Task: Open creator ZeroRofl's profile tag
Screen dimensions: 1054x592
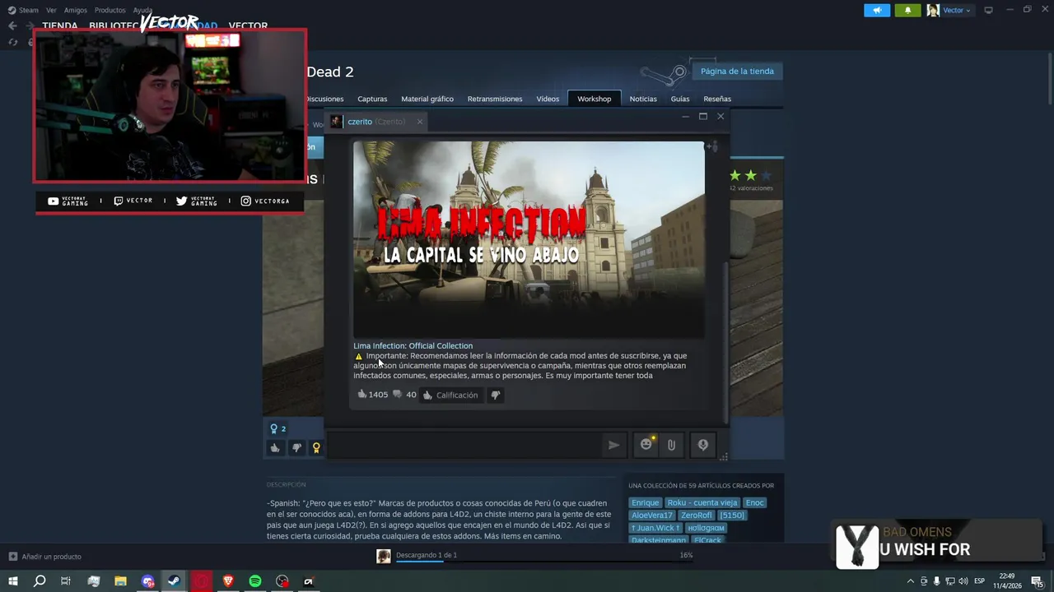Action: click(696, 516)
